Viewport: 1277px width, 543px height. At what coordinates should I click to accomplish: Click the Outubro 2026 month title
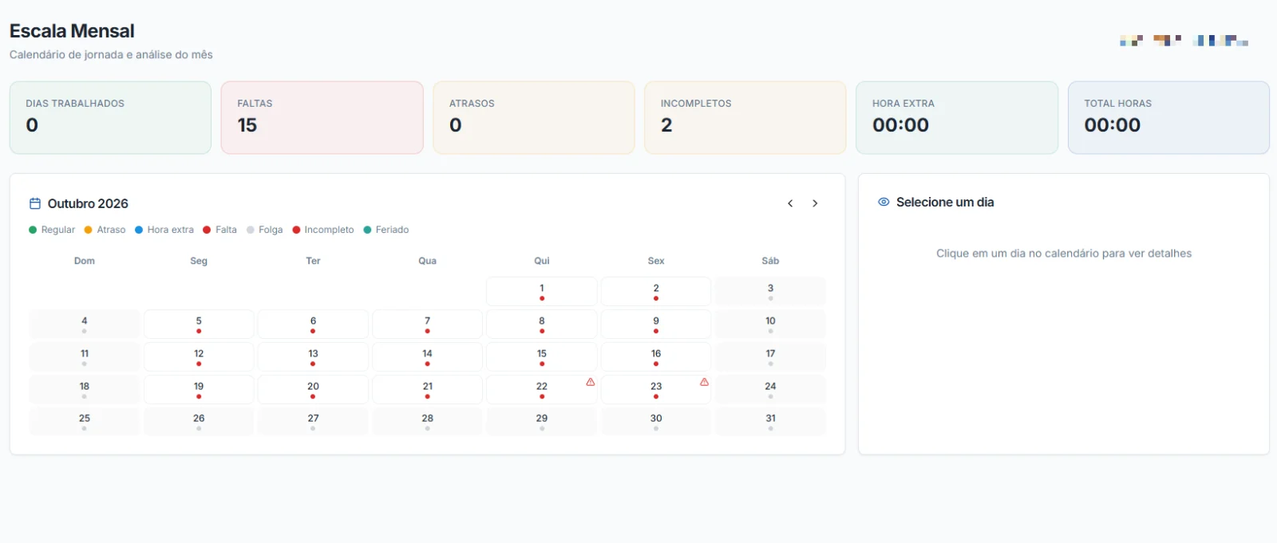click(88, 203)
